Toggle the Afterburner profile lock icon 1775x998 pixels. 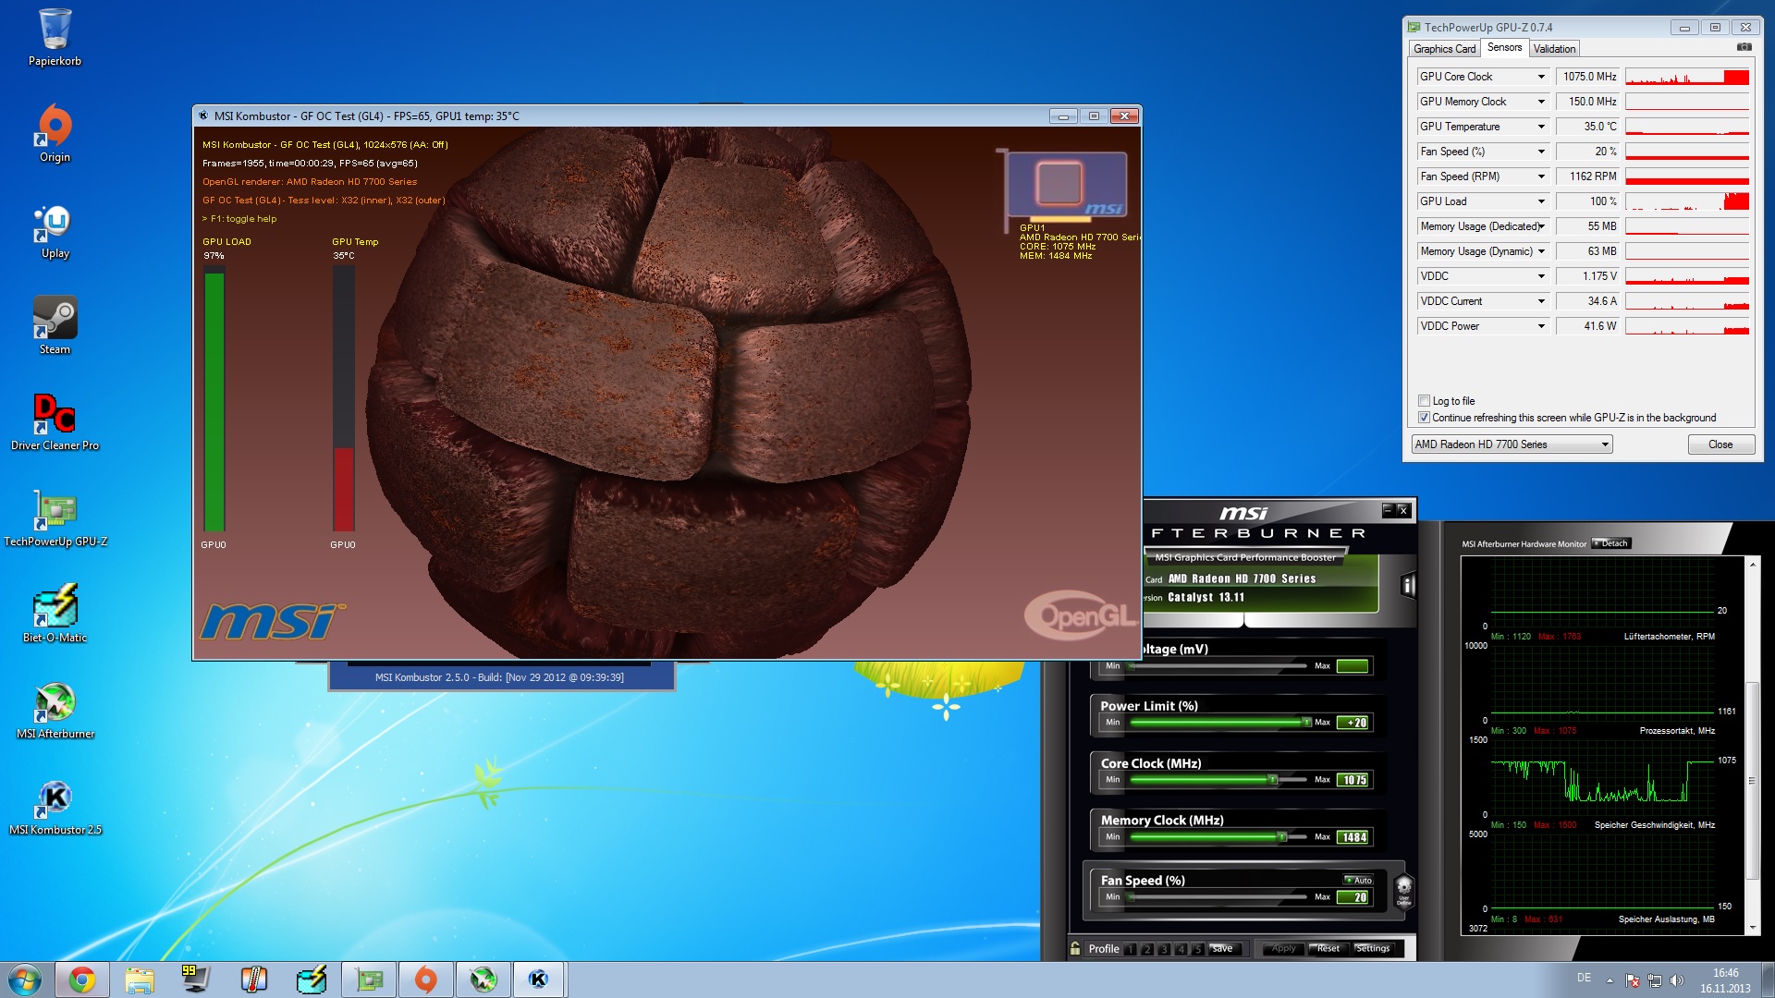point(1075,948)
